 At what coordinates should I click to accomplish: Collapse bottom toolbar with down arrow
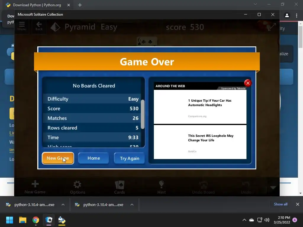pyautogui.click(x=273, y=187)
